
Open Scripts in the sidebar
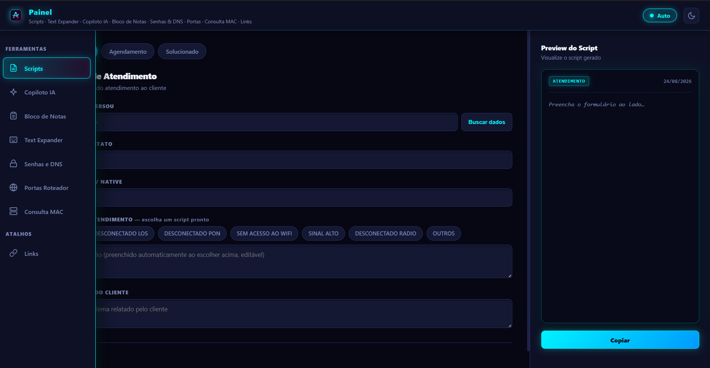click(x=47, y=68)
